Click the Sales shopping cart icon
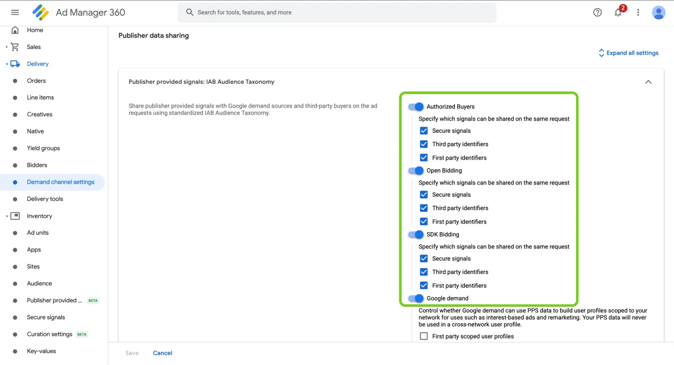The height and width of the screenshot is (365, 674). point(15,47)
